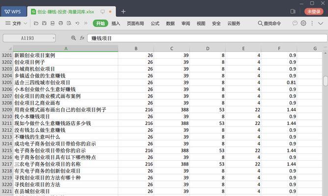Screen dimensions: 328x196
Task: Open a new tab with plus button
Action: pyautogui.click(x=123, y=12)
